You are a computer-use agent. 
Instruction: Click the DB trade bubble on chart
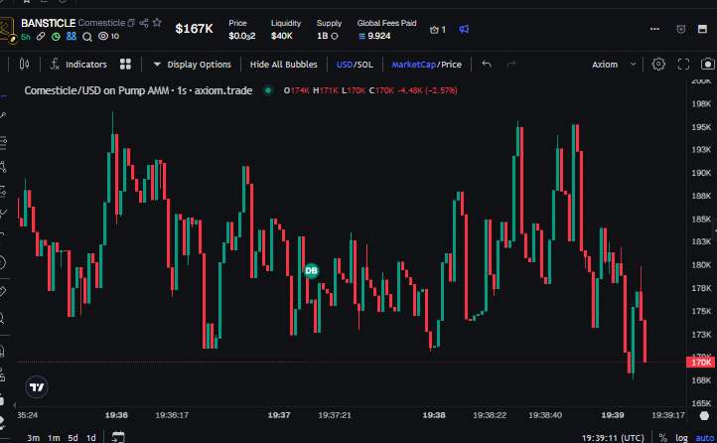(312, 270)
